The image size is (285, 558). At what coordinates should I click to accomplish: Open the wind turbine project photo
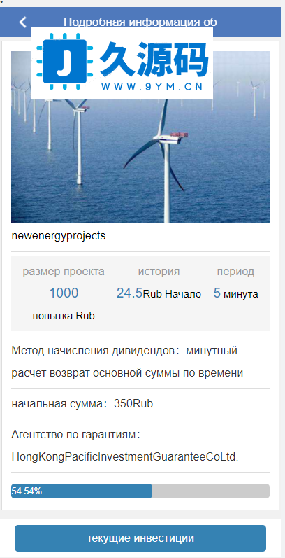140,137
